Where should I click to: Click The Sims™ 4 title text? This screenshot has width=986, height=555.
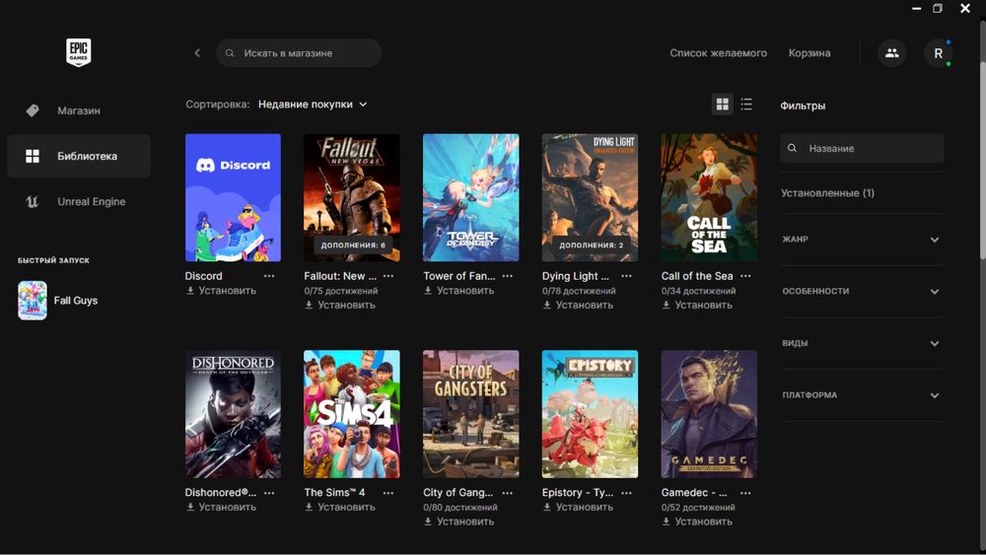pyautogui.click(x=334, y=493)
